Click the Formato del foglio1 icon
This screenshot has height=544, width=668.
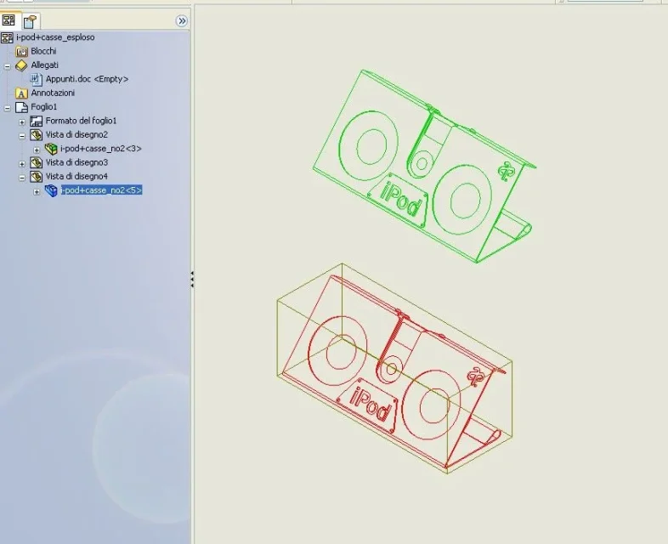pyautogui.click(x=37, y=121)
